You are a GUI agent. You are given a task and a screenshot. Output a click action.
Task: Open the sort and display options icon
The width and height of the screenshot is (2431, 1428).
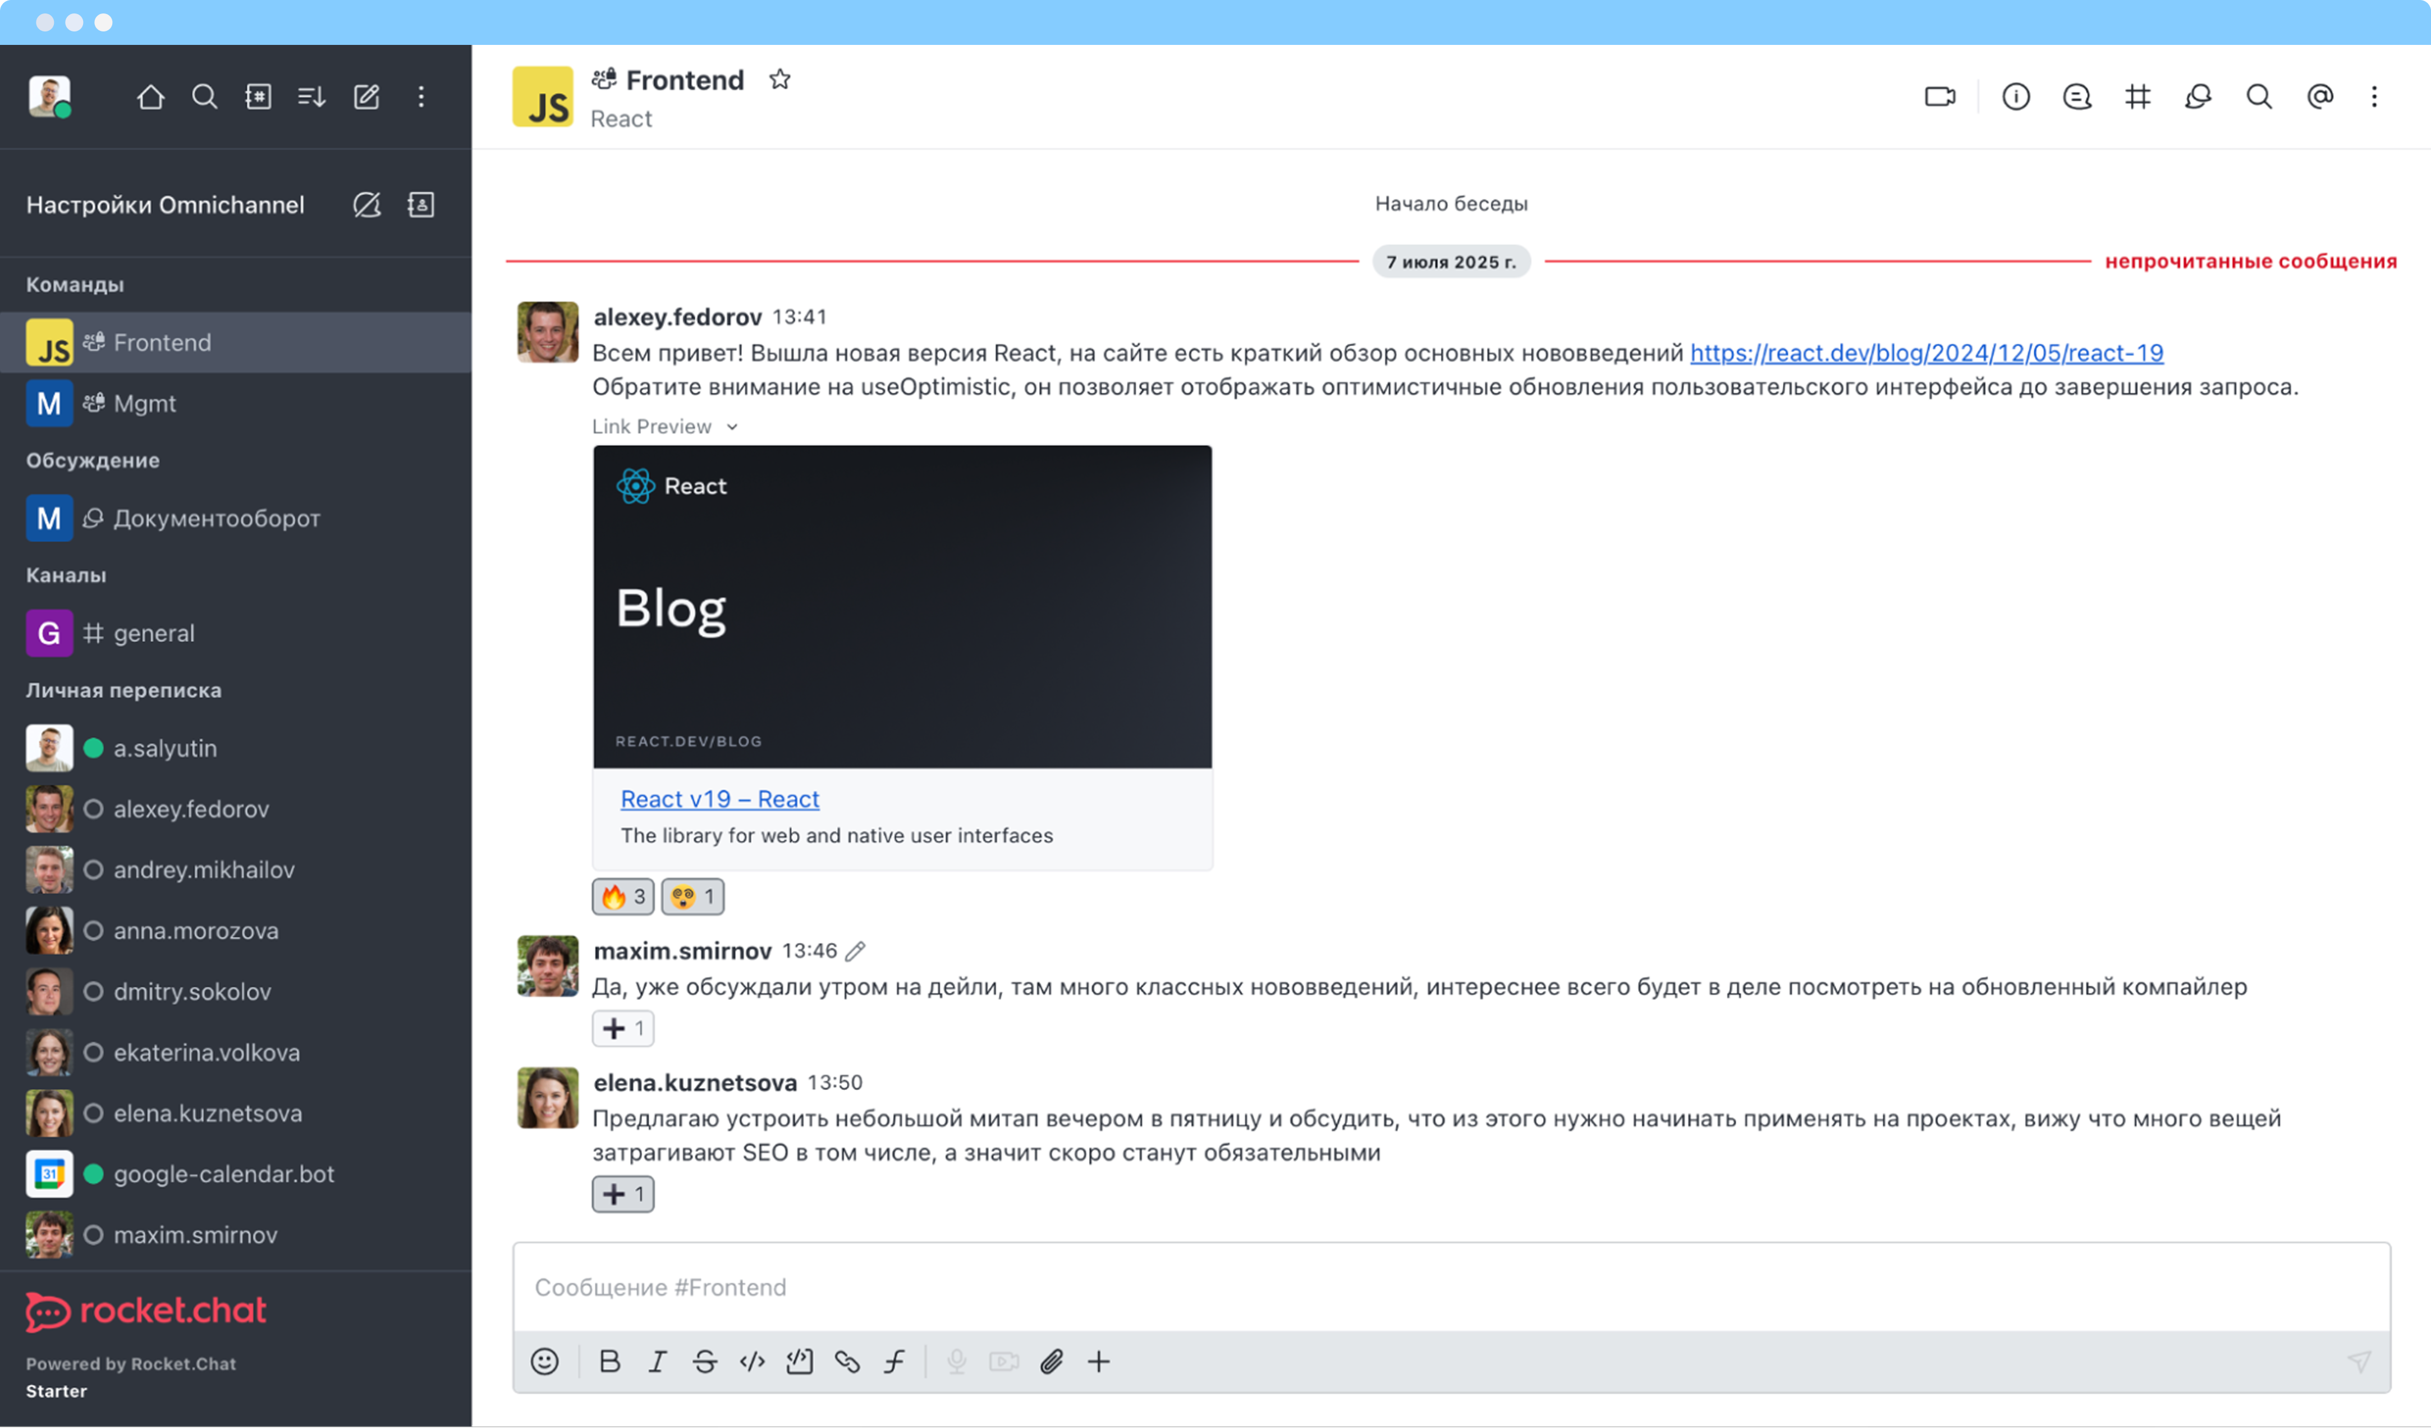pyautogui.click(x=311, y=97)
